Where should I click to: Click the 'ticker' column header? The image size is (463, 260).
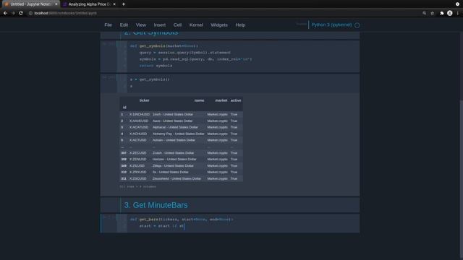pos(144,100)
